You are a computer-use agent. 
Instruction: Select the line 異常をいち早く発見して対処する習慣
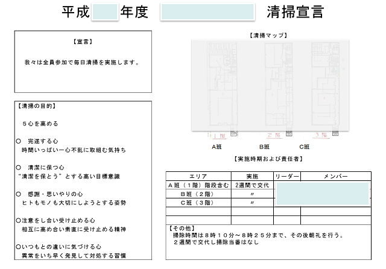pos(74,256)
